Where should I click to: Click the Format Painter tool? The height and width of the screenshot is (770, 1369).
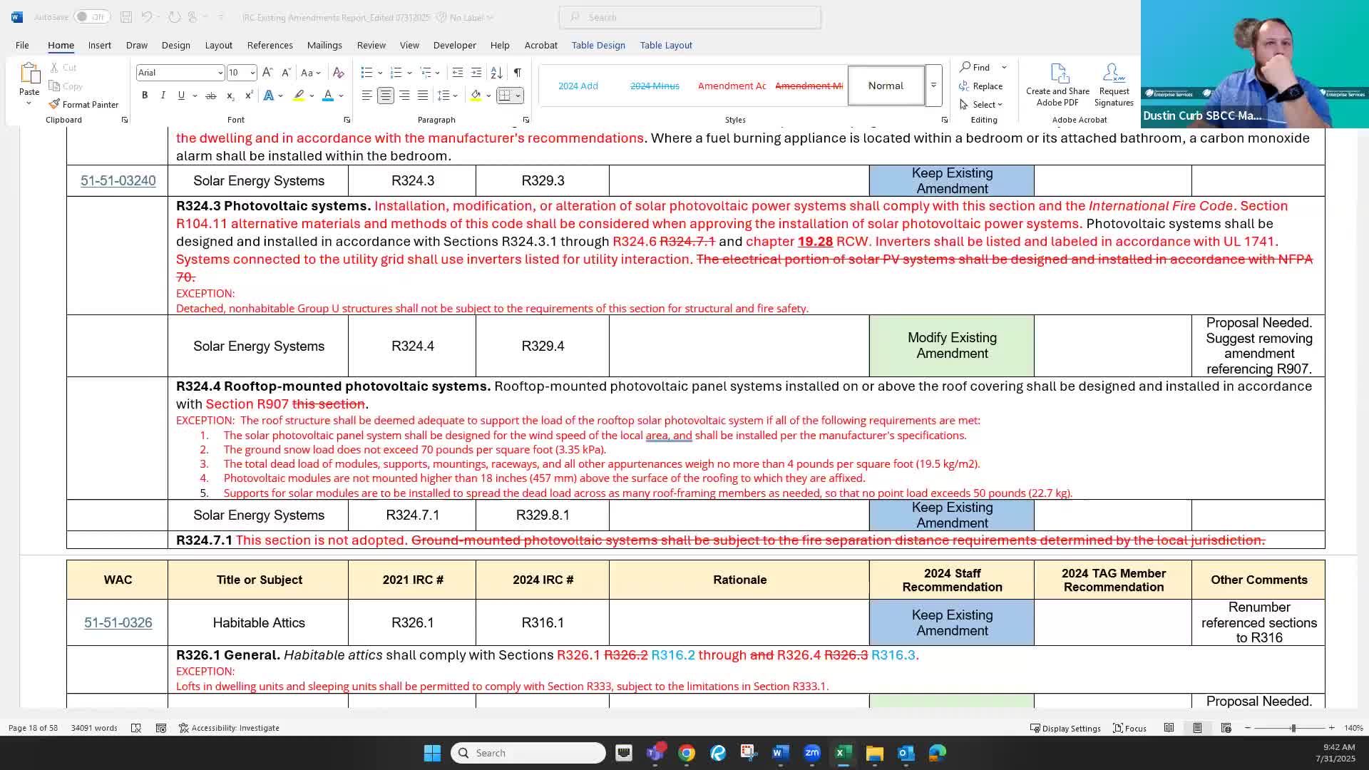[x=83, y=104]
